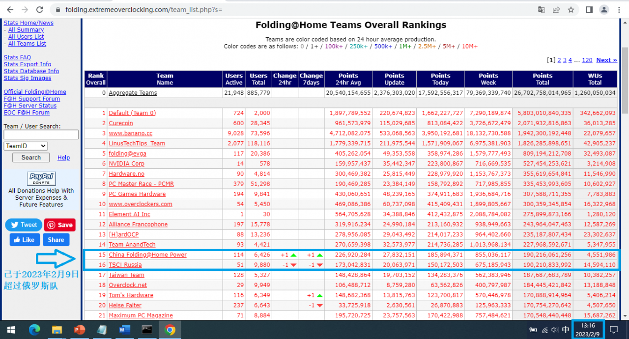Click the Chinese input method tray indicator

[566, 330]
